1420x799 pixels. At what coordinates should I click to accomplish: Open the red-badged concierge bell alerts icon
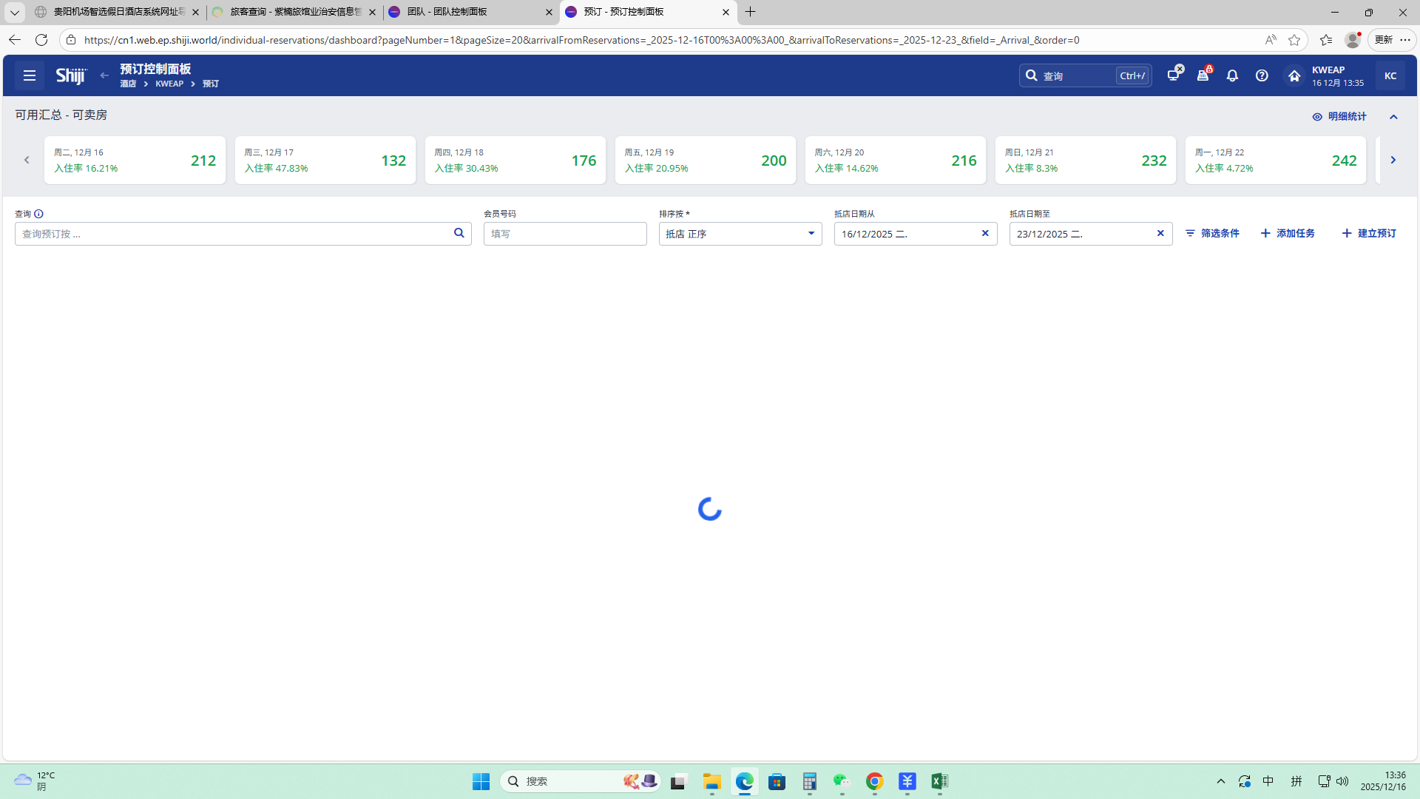[1203, 75]
